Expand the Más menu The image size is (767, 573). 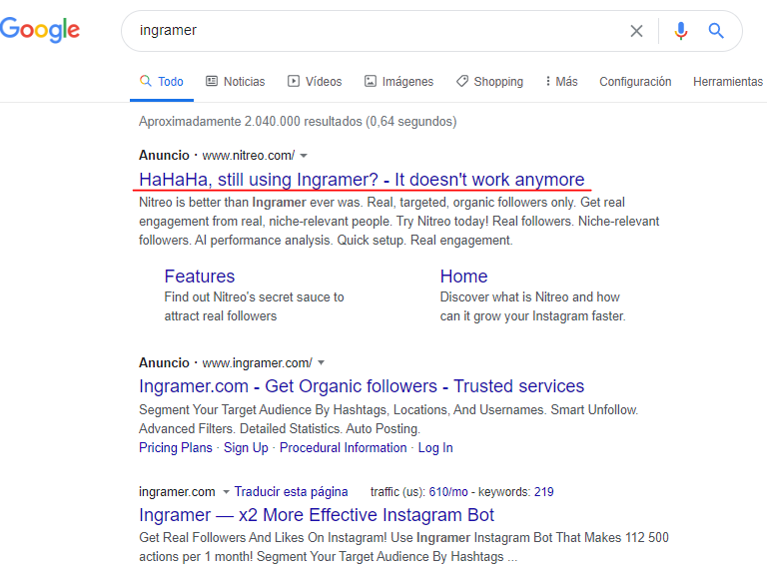561,82
